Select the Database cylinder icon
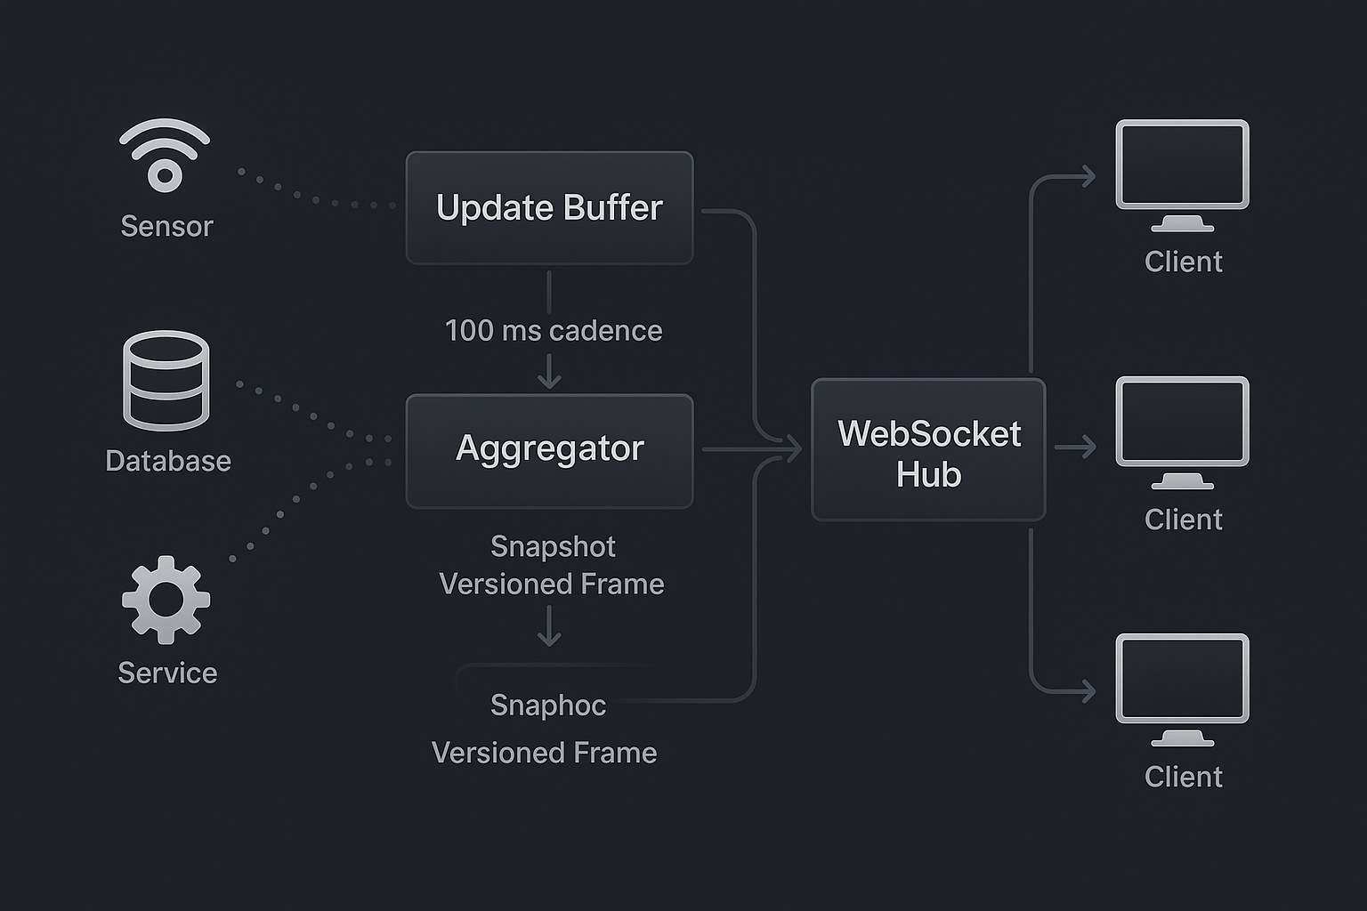 [166, 381]
